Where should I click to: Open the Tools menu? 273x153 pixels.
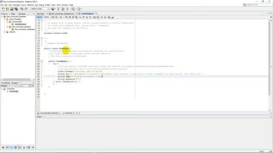point(59,5)
